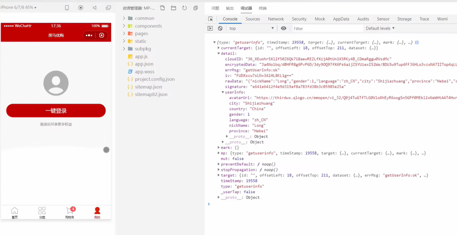
Task: Open the Mock tab
Action: pos(320,19)
